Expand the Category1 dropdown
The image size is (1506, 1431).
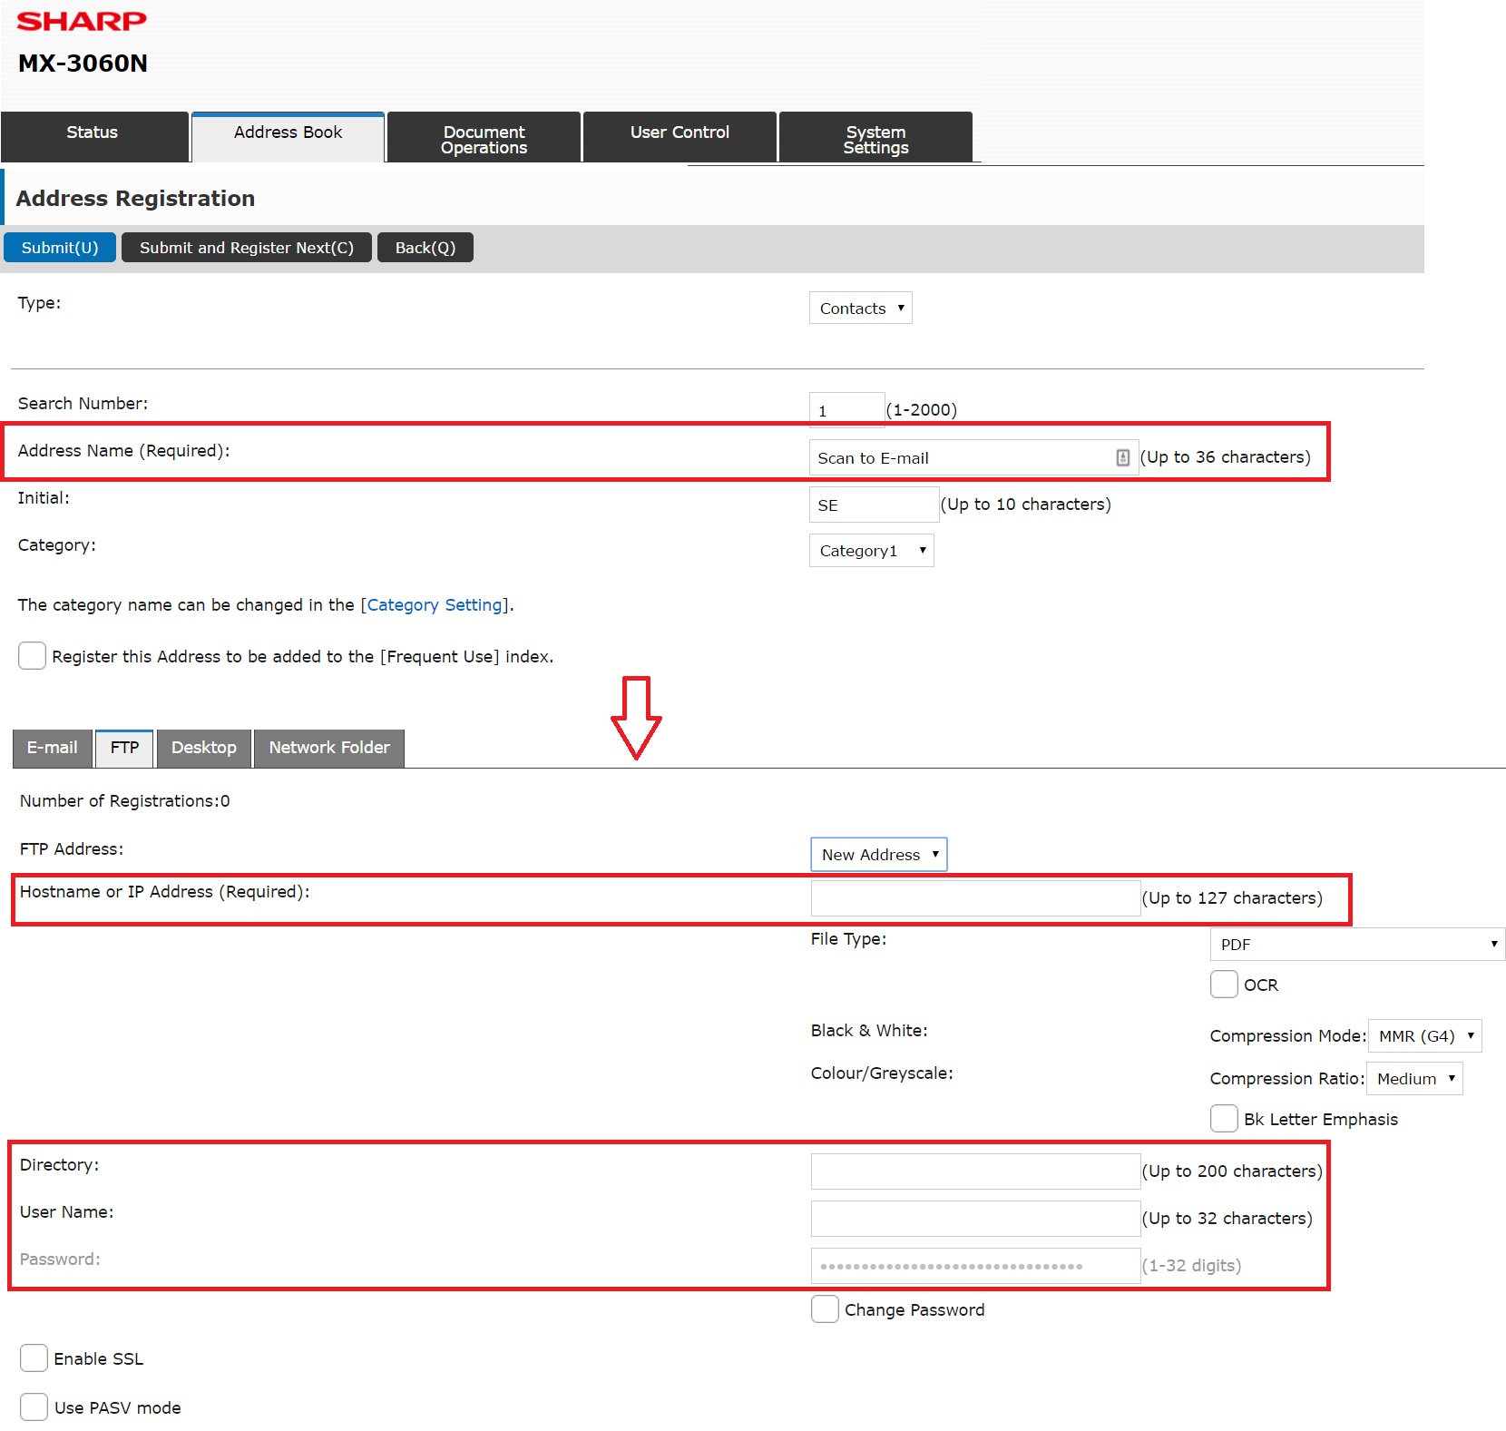click(871, 551)
